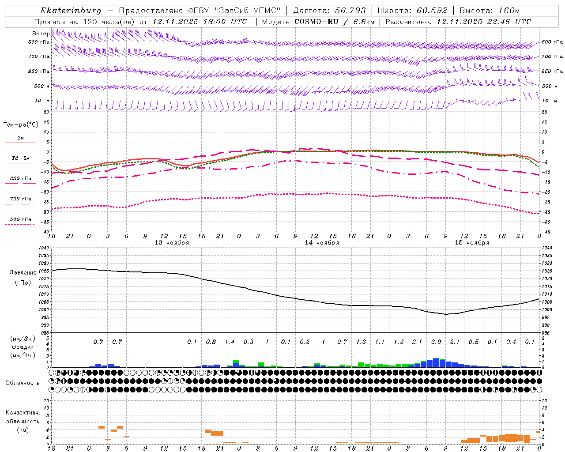
Task: Select the '15 ноября' date label
Action: click(472, 243)
